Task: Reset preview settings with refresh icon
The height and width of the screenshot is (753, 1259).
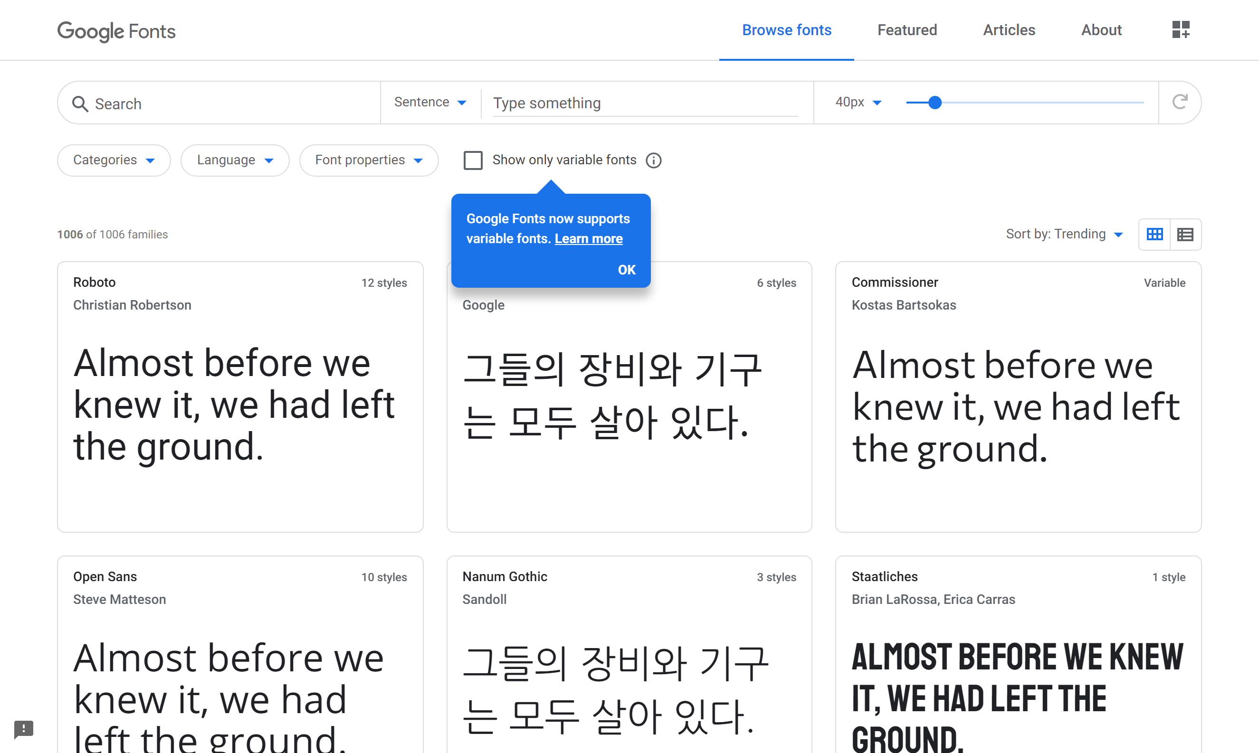Action: click(x=1180, y=102)
